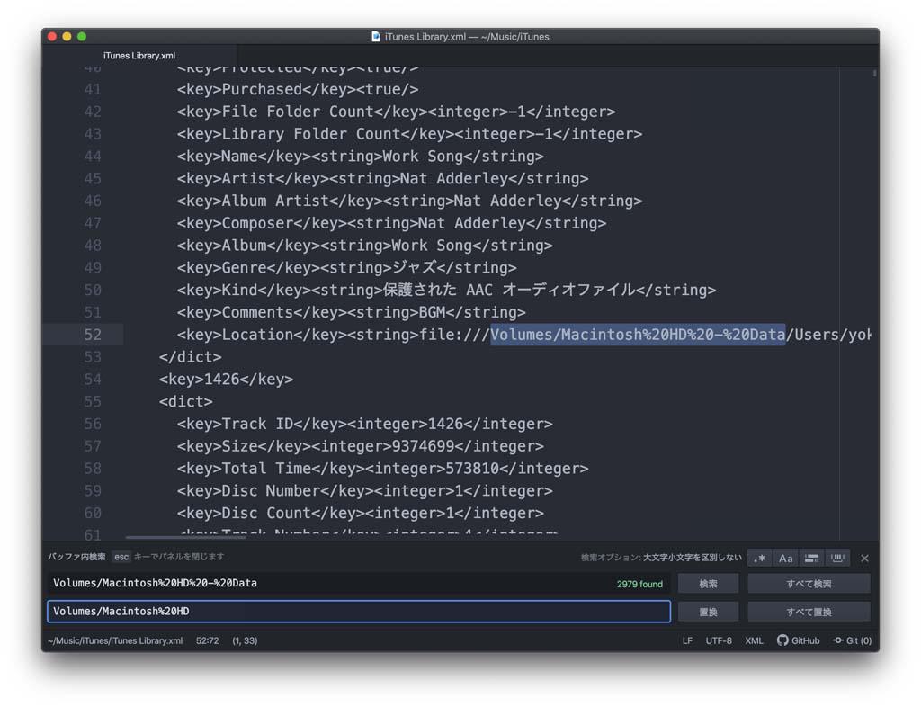Open the Git (0) panel from status bar

coord(853,640)
